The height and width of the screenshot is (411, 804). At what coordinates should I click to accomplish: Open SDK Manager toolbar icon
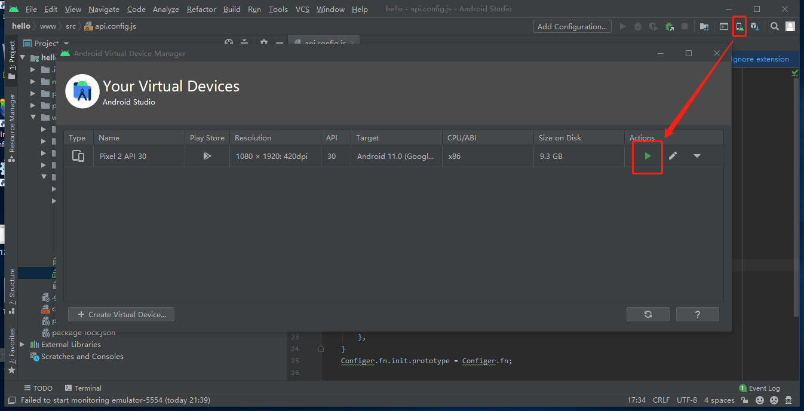pos(755,26)
